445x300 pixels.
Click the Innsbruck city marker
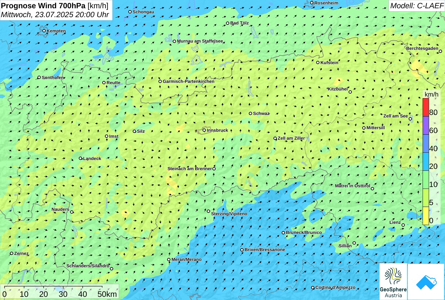tap(204, 130)
